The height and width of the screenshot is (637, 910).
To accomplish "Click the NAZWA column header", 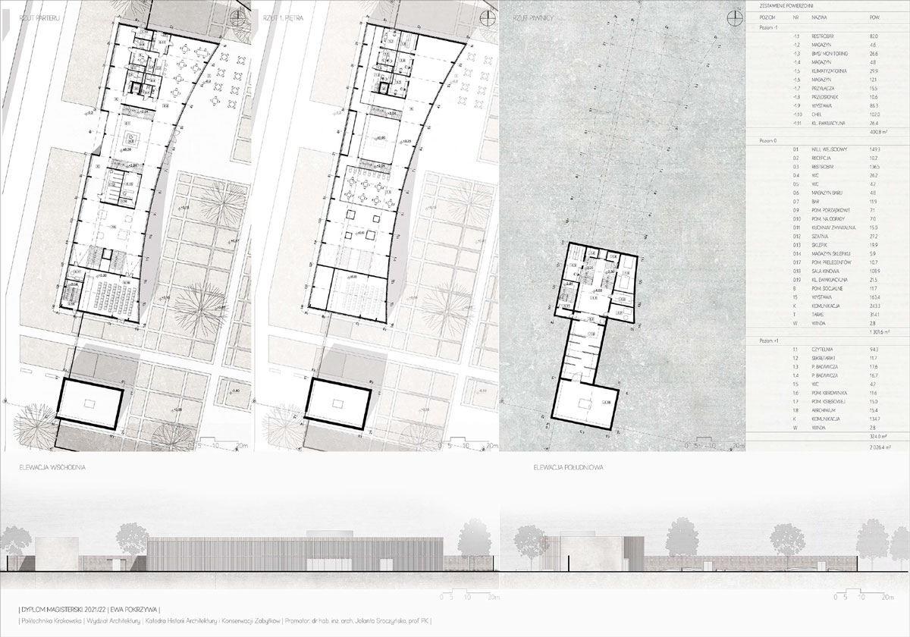I will coord(821,17).
